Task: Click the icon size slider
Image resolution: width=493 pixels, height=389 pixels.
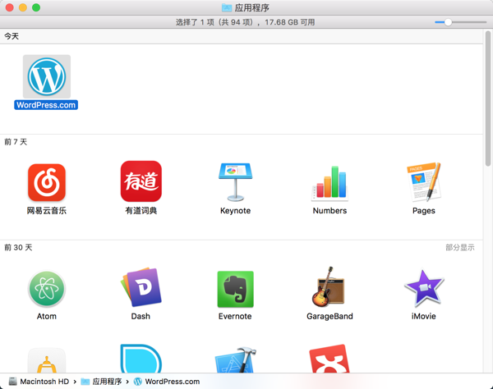Action: pyautogui.click(x=460, y=22)
